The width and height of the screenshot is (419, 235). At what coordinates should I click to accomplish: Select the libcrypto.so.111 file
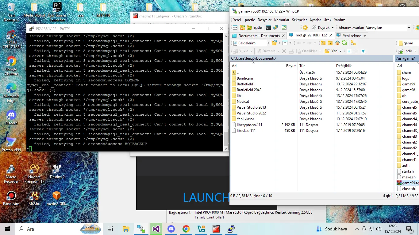[x=249, y=125]
